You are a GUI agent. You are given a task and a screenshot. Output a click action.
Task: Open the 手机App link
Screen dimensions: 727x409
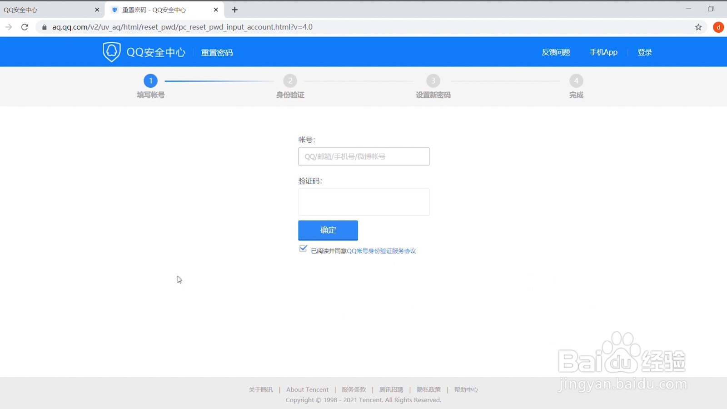coord(603,52)
